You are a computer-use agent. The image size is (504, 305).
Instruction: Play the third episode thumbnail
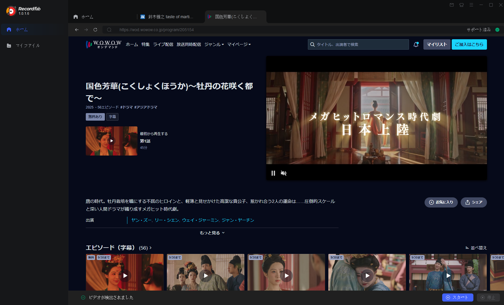[286, 272]
